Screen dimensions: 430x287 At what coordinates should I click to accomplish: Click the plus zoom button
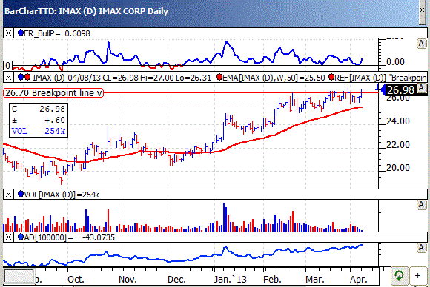coord(417,275)
